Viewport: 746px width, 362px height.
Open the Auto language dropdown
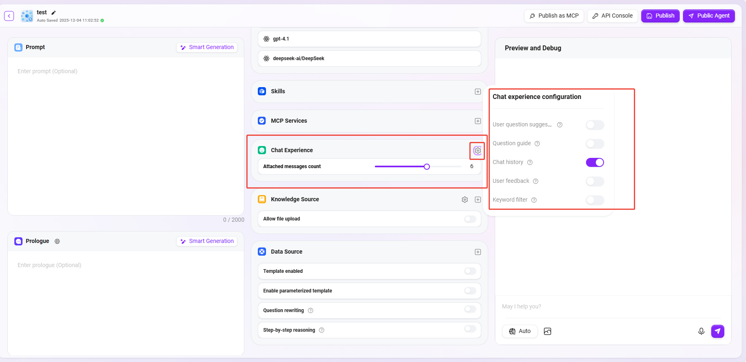520,331
